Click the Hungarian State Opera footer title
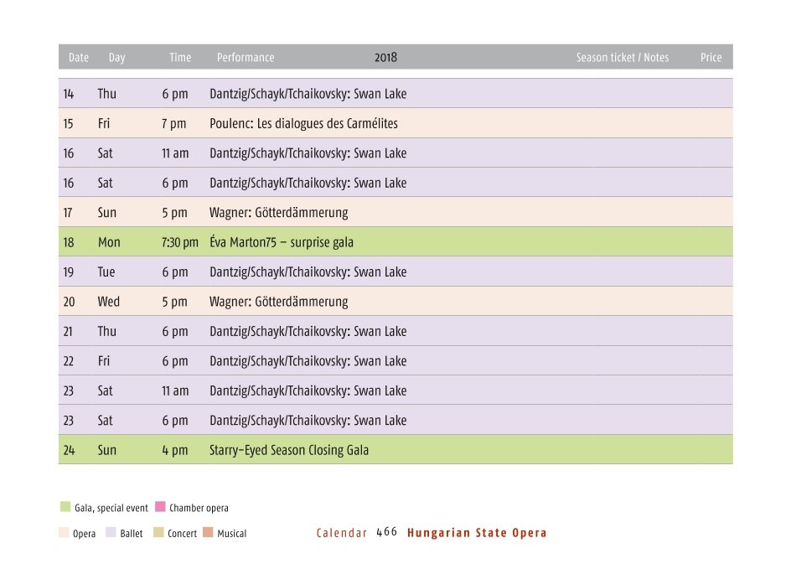Screen dimensions: 791x569 477,533
